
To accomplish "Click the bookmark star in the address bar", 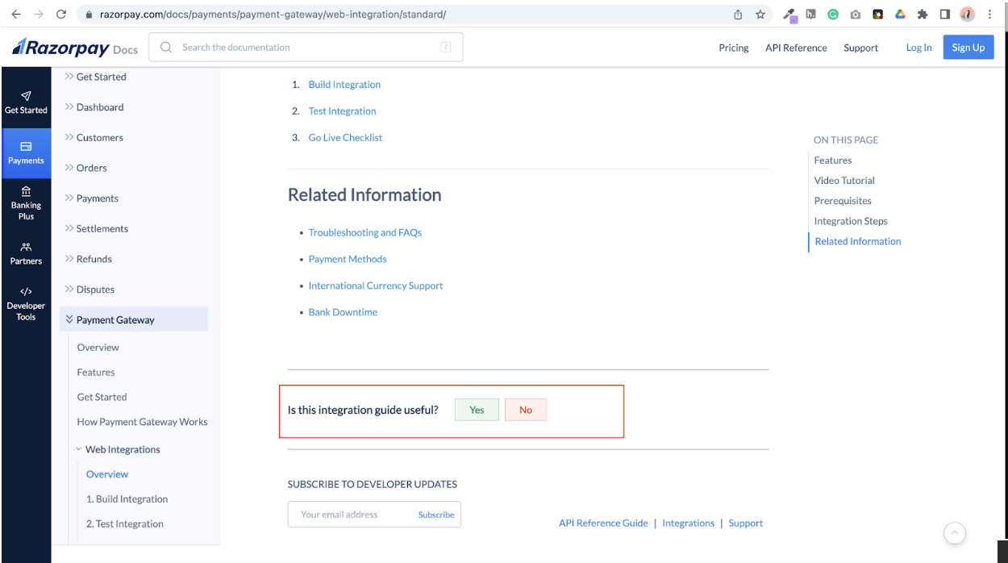I will point(760,14).
